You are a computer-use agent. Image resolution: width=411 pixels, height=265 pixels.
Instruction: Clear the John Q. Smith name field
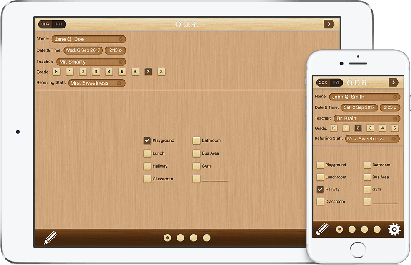click(x=395, y=97)
